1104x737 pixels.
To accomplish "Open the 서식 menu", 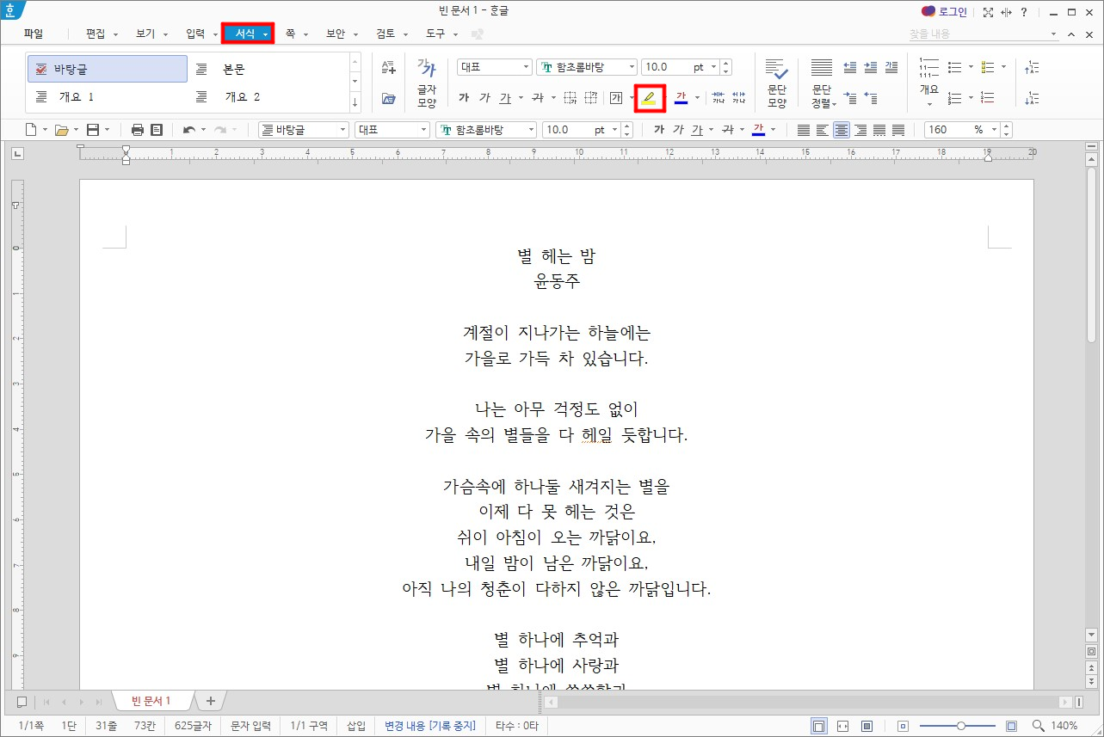I will [x=248, y=34].
